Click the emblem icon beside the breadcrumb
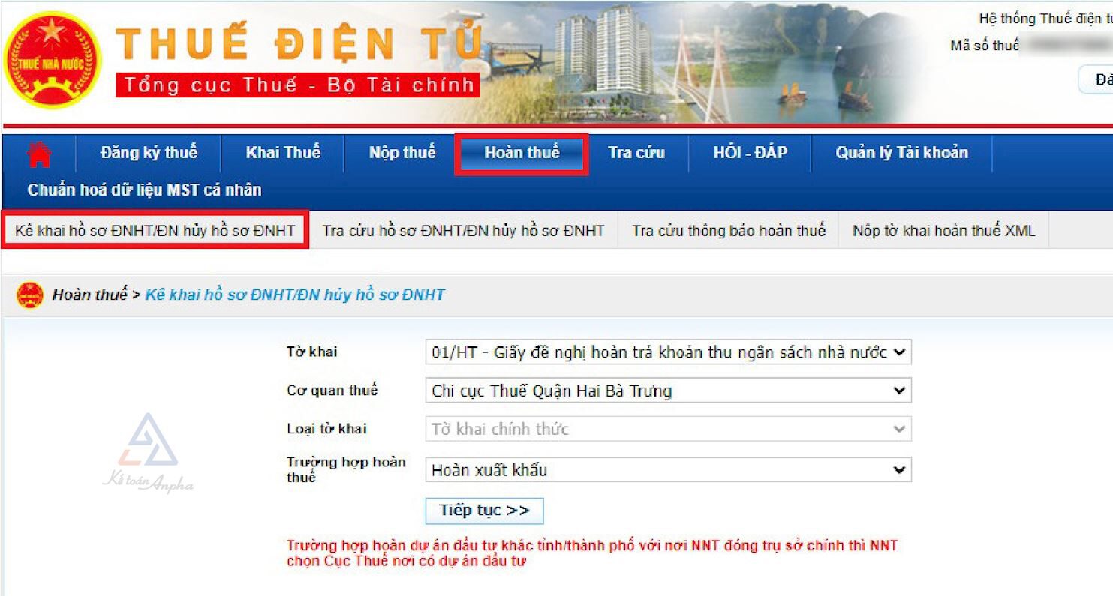The width and height of the screenshot is (1113, 596). click(32, 293)
